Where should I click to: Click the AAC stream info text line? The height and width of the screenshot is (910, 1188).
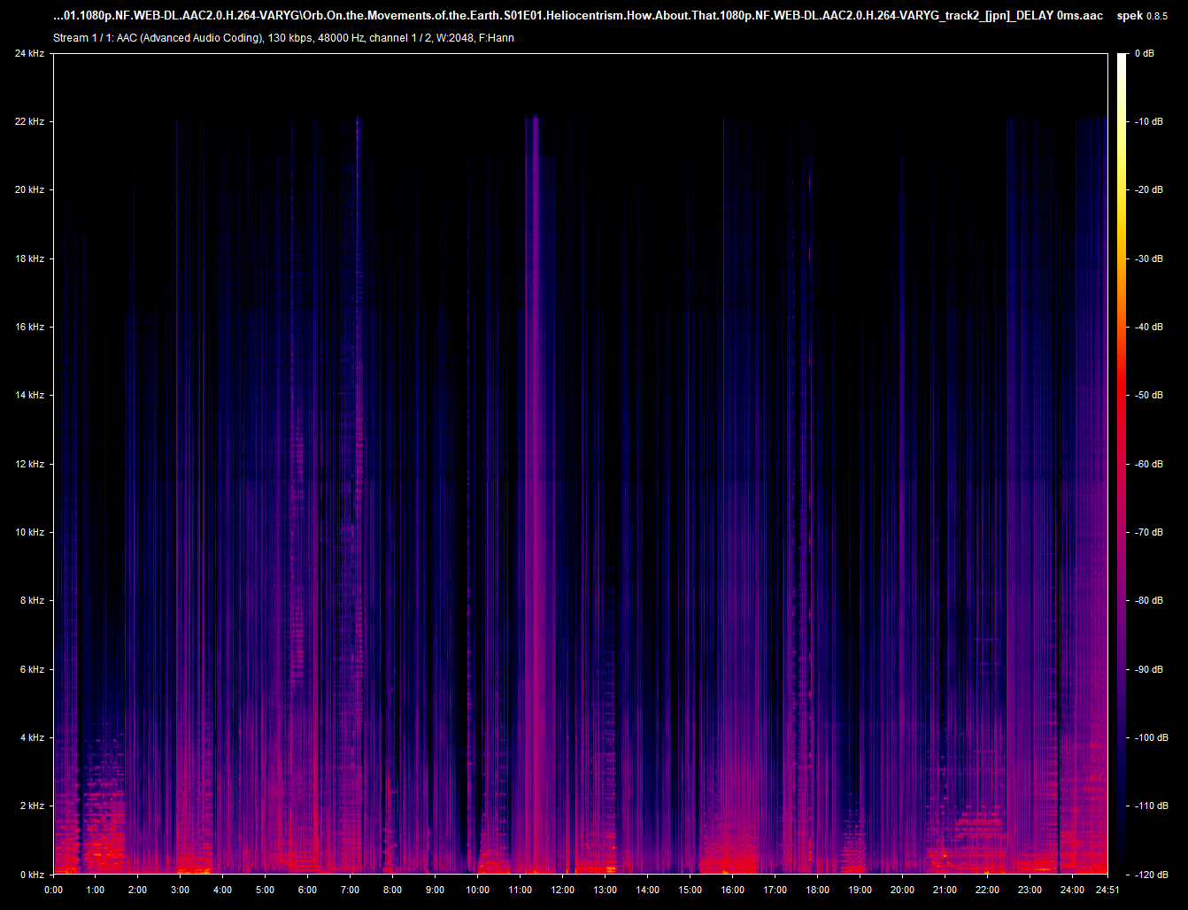283,38
